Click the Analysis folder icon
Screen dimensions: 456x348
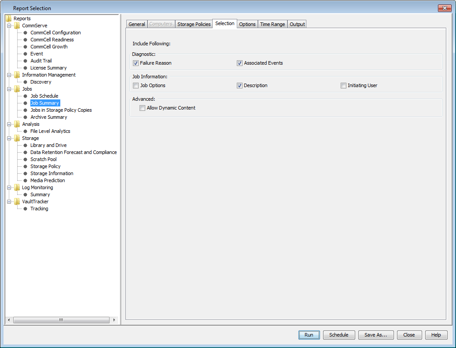[17, 124]
